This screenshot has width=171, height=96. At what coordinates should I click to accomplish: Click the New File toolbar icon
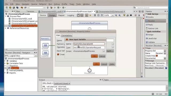click(x=7, y=8)
